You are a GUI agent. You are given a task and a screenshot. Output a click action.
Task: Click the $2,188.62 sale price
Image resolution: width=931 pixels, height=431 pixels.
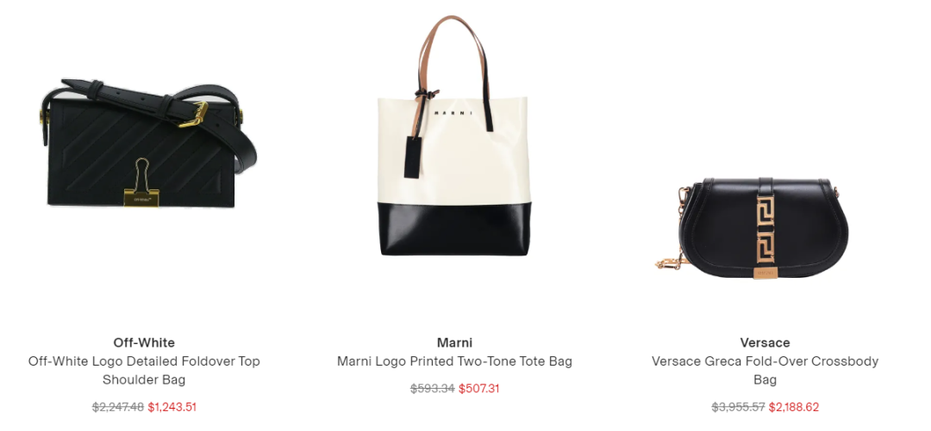click(794, 407)
